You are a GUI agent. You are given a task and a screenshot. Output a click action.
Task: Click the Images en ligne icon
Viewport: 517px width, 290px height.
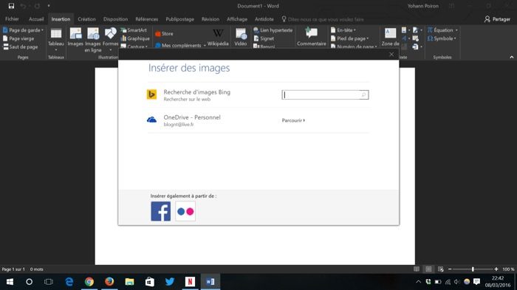[x=93, y=40]
